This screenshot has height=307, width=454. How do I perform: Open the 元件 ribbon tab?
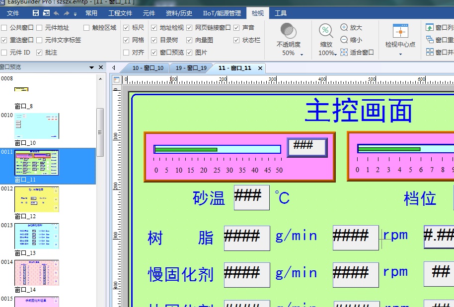[x=149, y=13]
